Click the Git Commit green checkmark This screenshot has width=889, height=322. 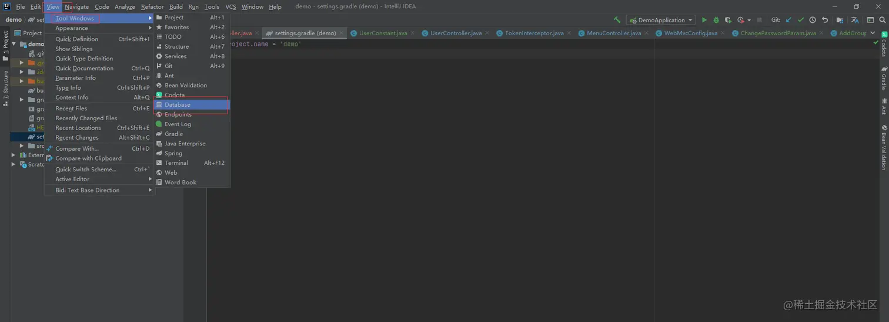pos(800,20)
